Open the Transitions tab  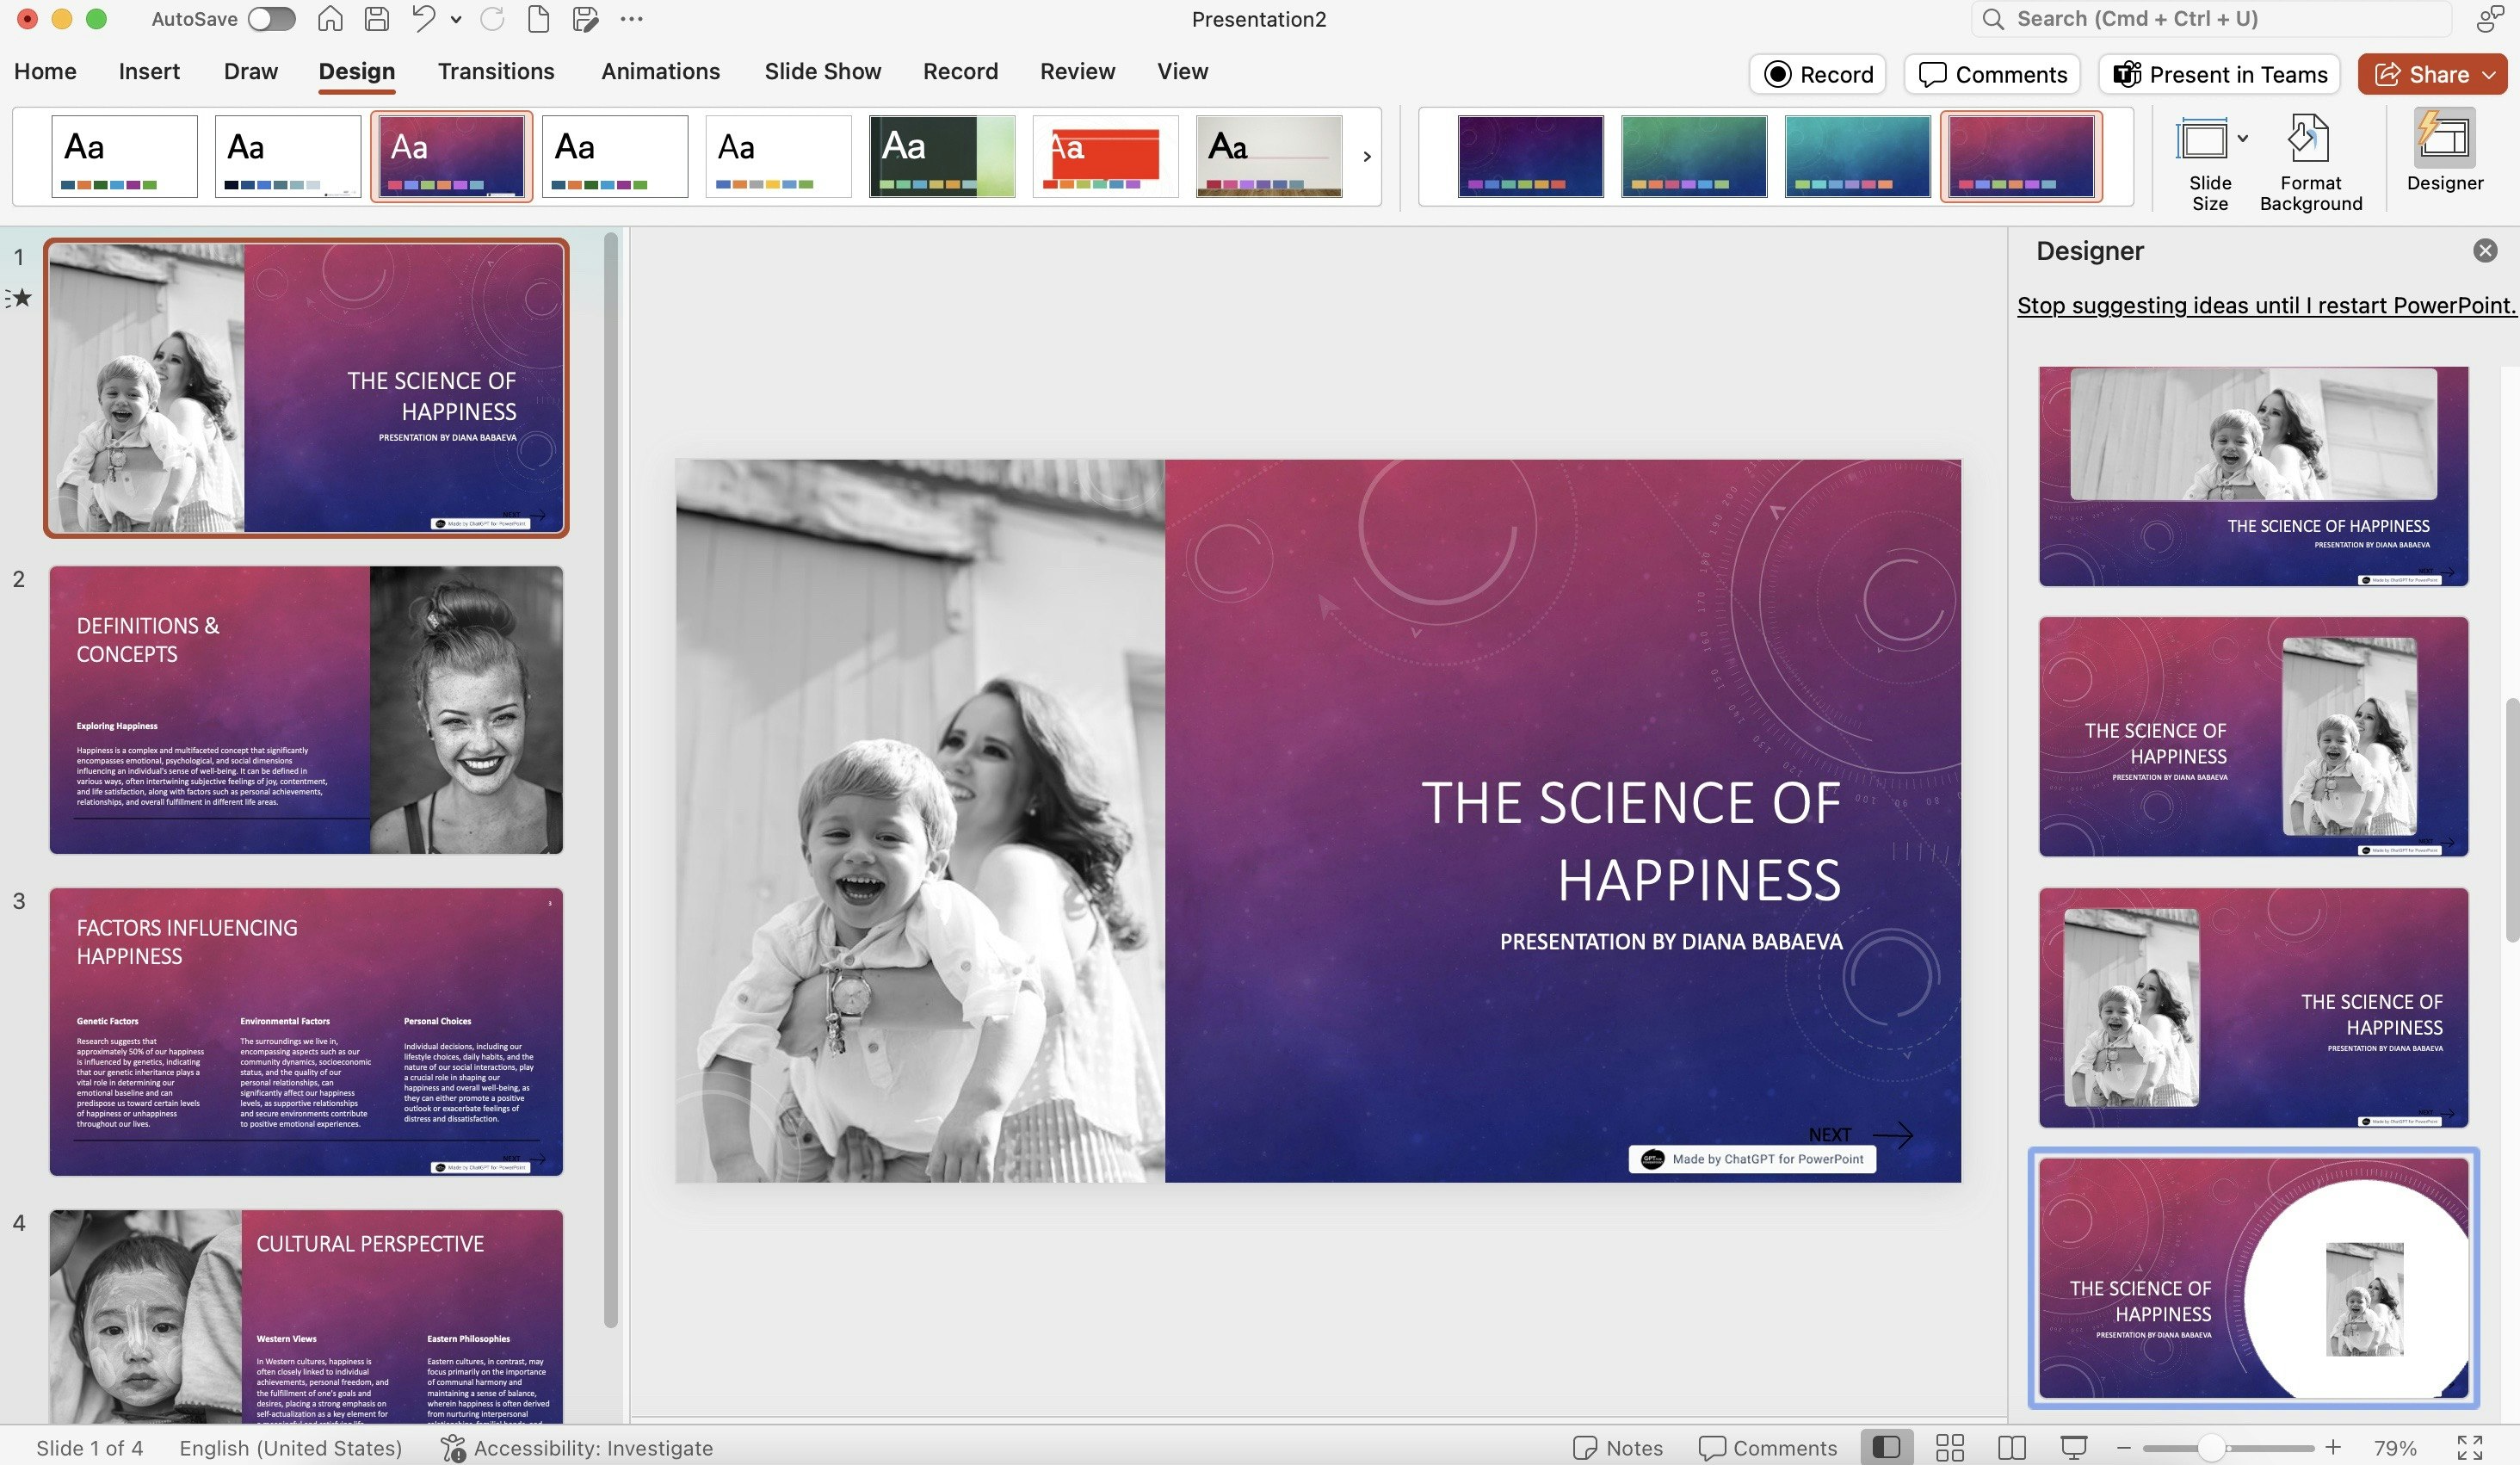pos(495,71)
